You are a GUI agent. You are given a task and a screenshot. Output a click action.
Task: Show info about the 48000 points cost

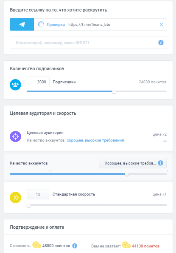click(x=75, y=246)
